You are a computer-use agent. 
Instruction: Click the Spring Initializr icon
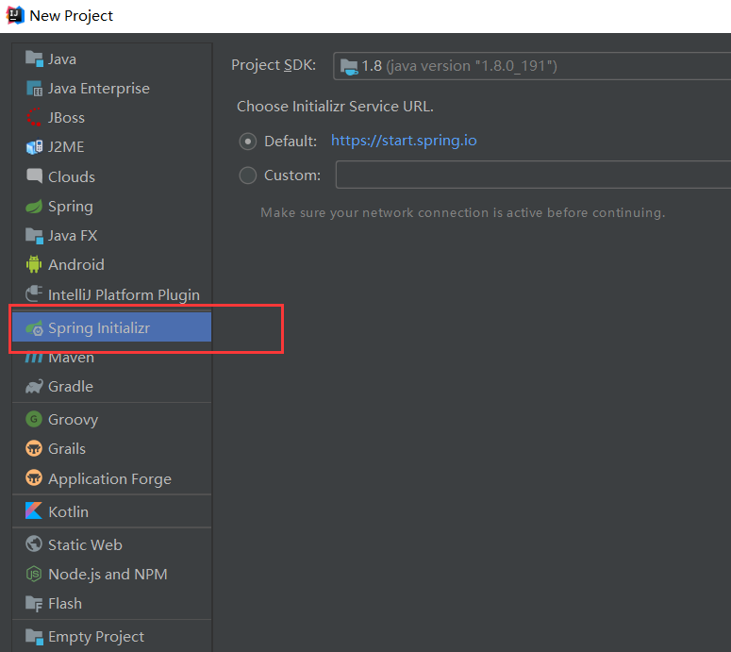click(x=34, y=328)
